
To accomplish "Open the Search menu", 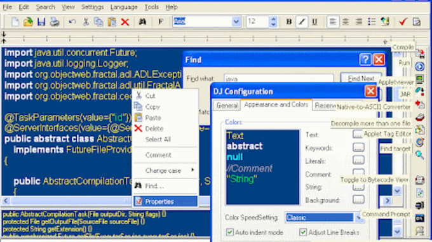I will coord(46,7).
